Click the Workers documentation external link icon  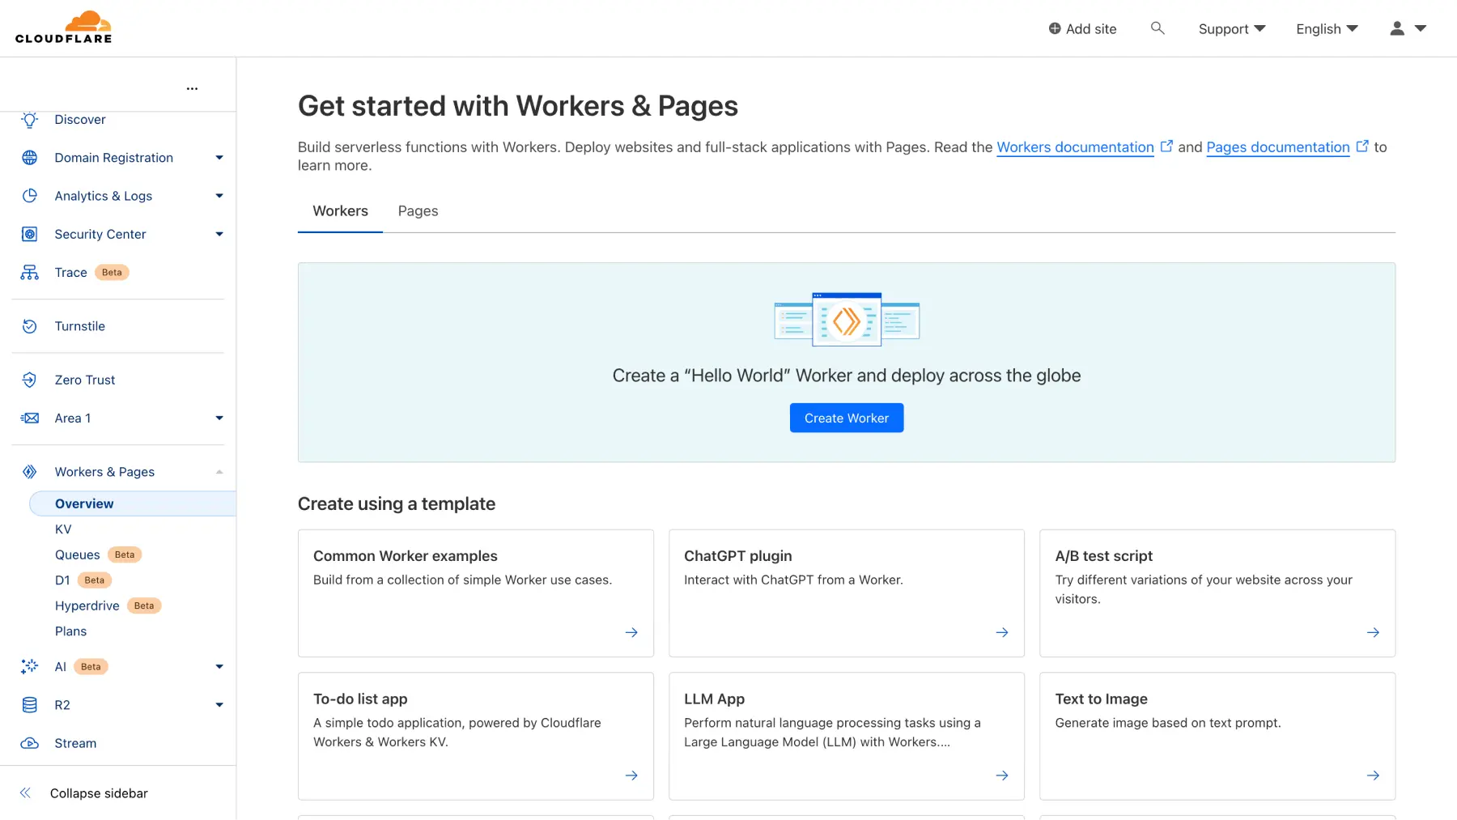[1166, 147]
